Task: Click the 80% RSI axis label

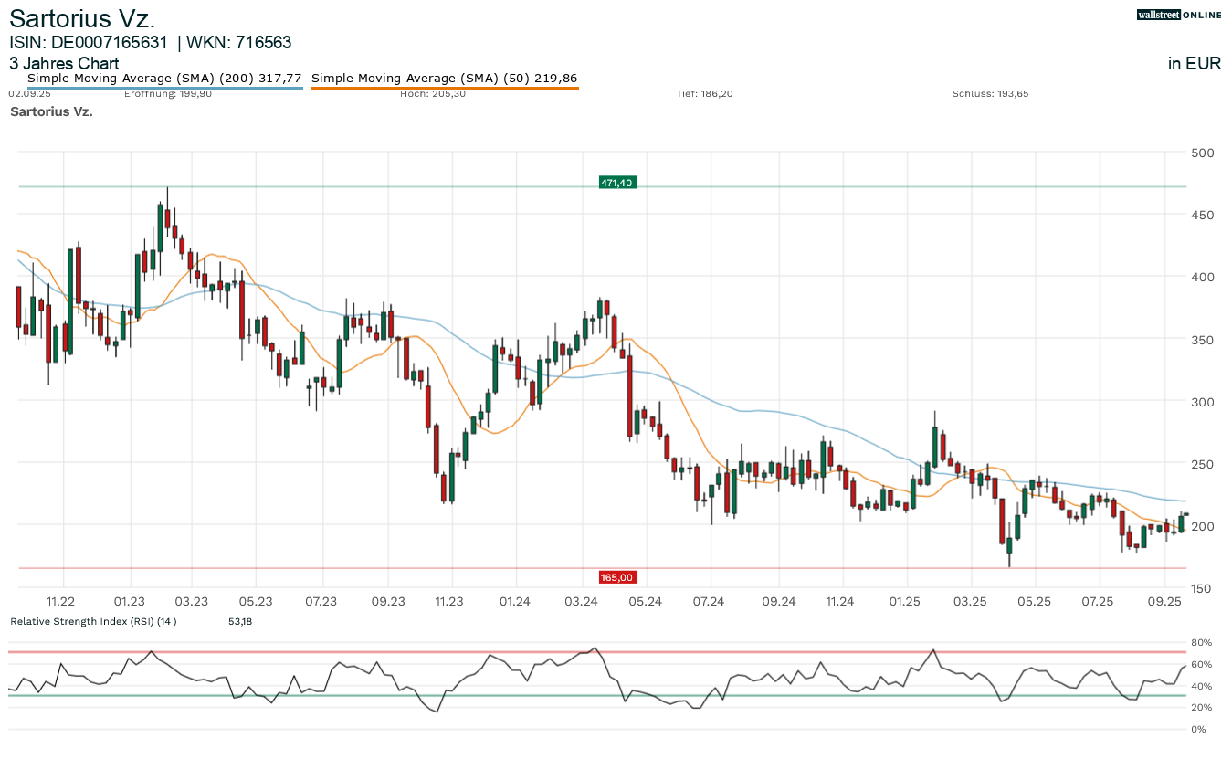Action: click(1204, 643)
